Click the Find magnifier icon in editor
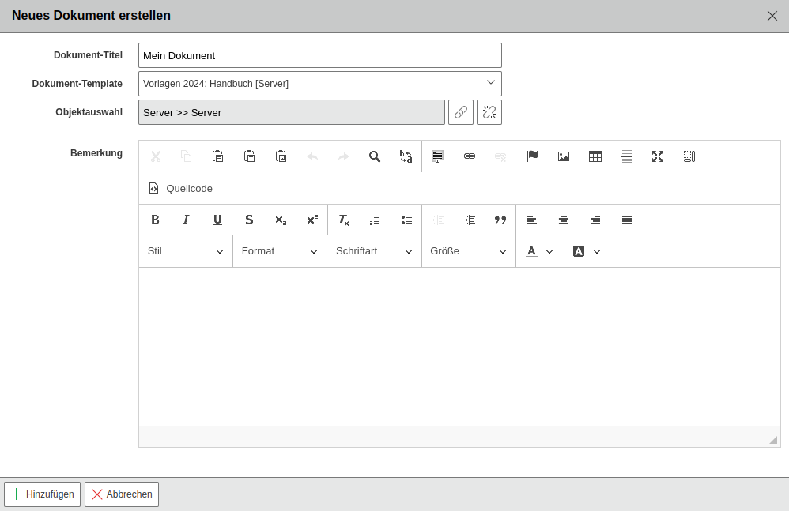Viewport: 789px width, 511px height. [375, 156]
